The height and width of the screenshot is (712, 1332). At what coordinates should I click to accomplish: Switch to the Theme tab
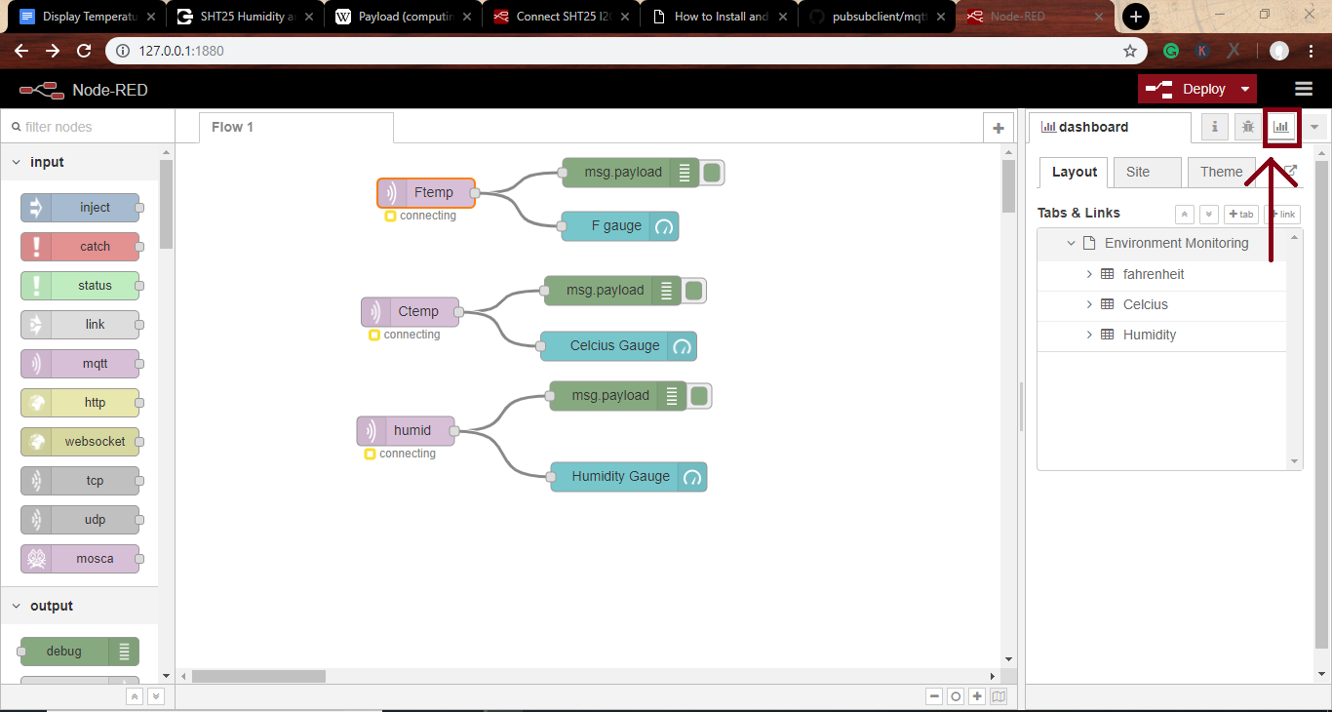[1221, 172]
